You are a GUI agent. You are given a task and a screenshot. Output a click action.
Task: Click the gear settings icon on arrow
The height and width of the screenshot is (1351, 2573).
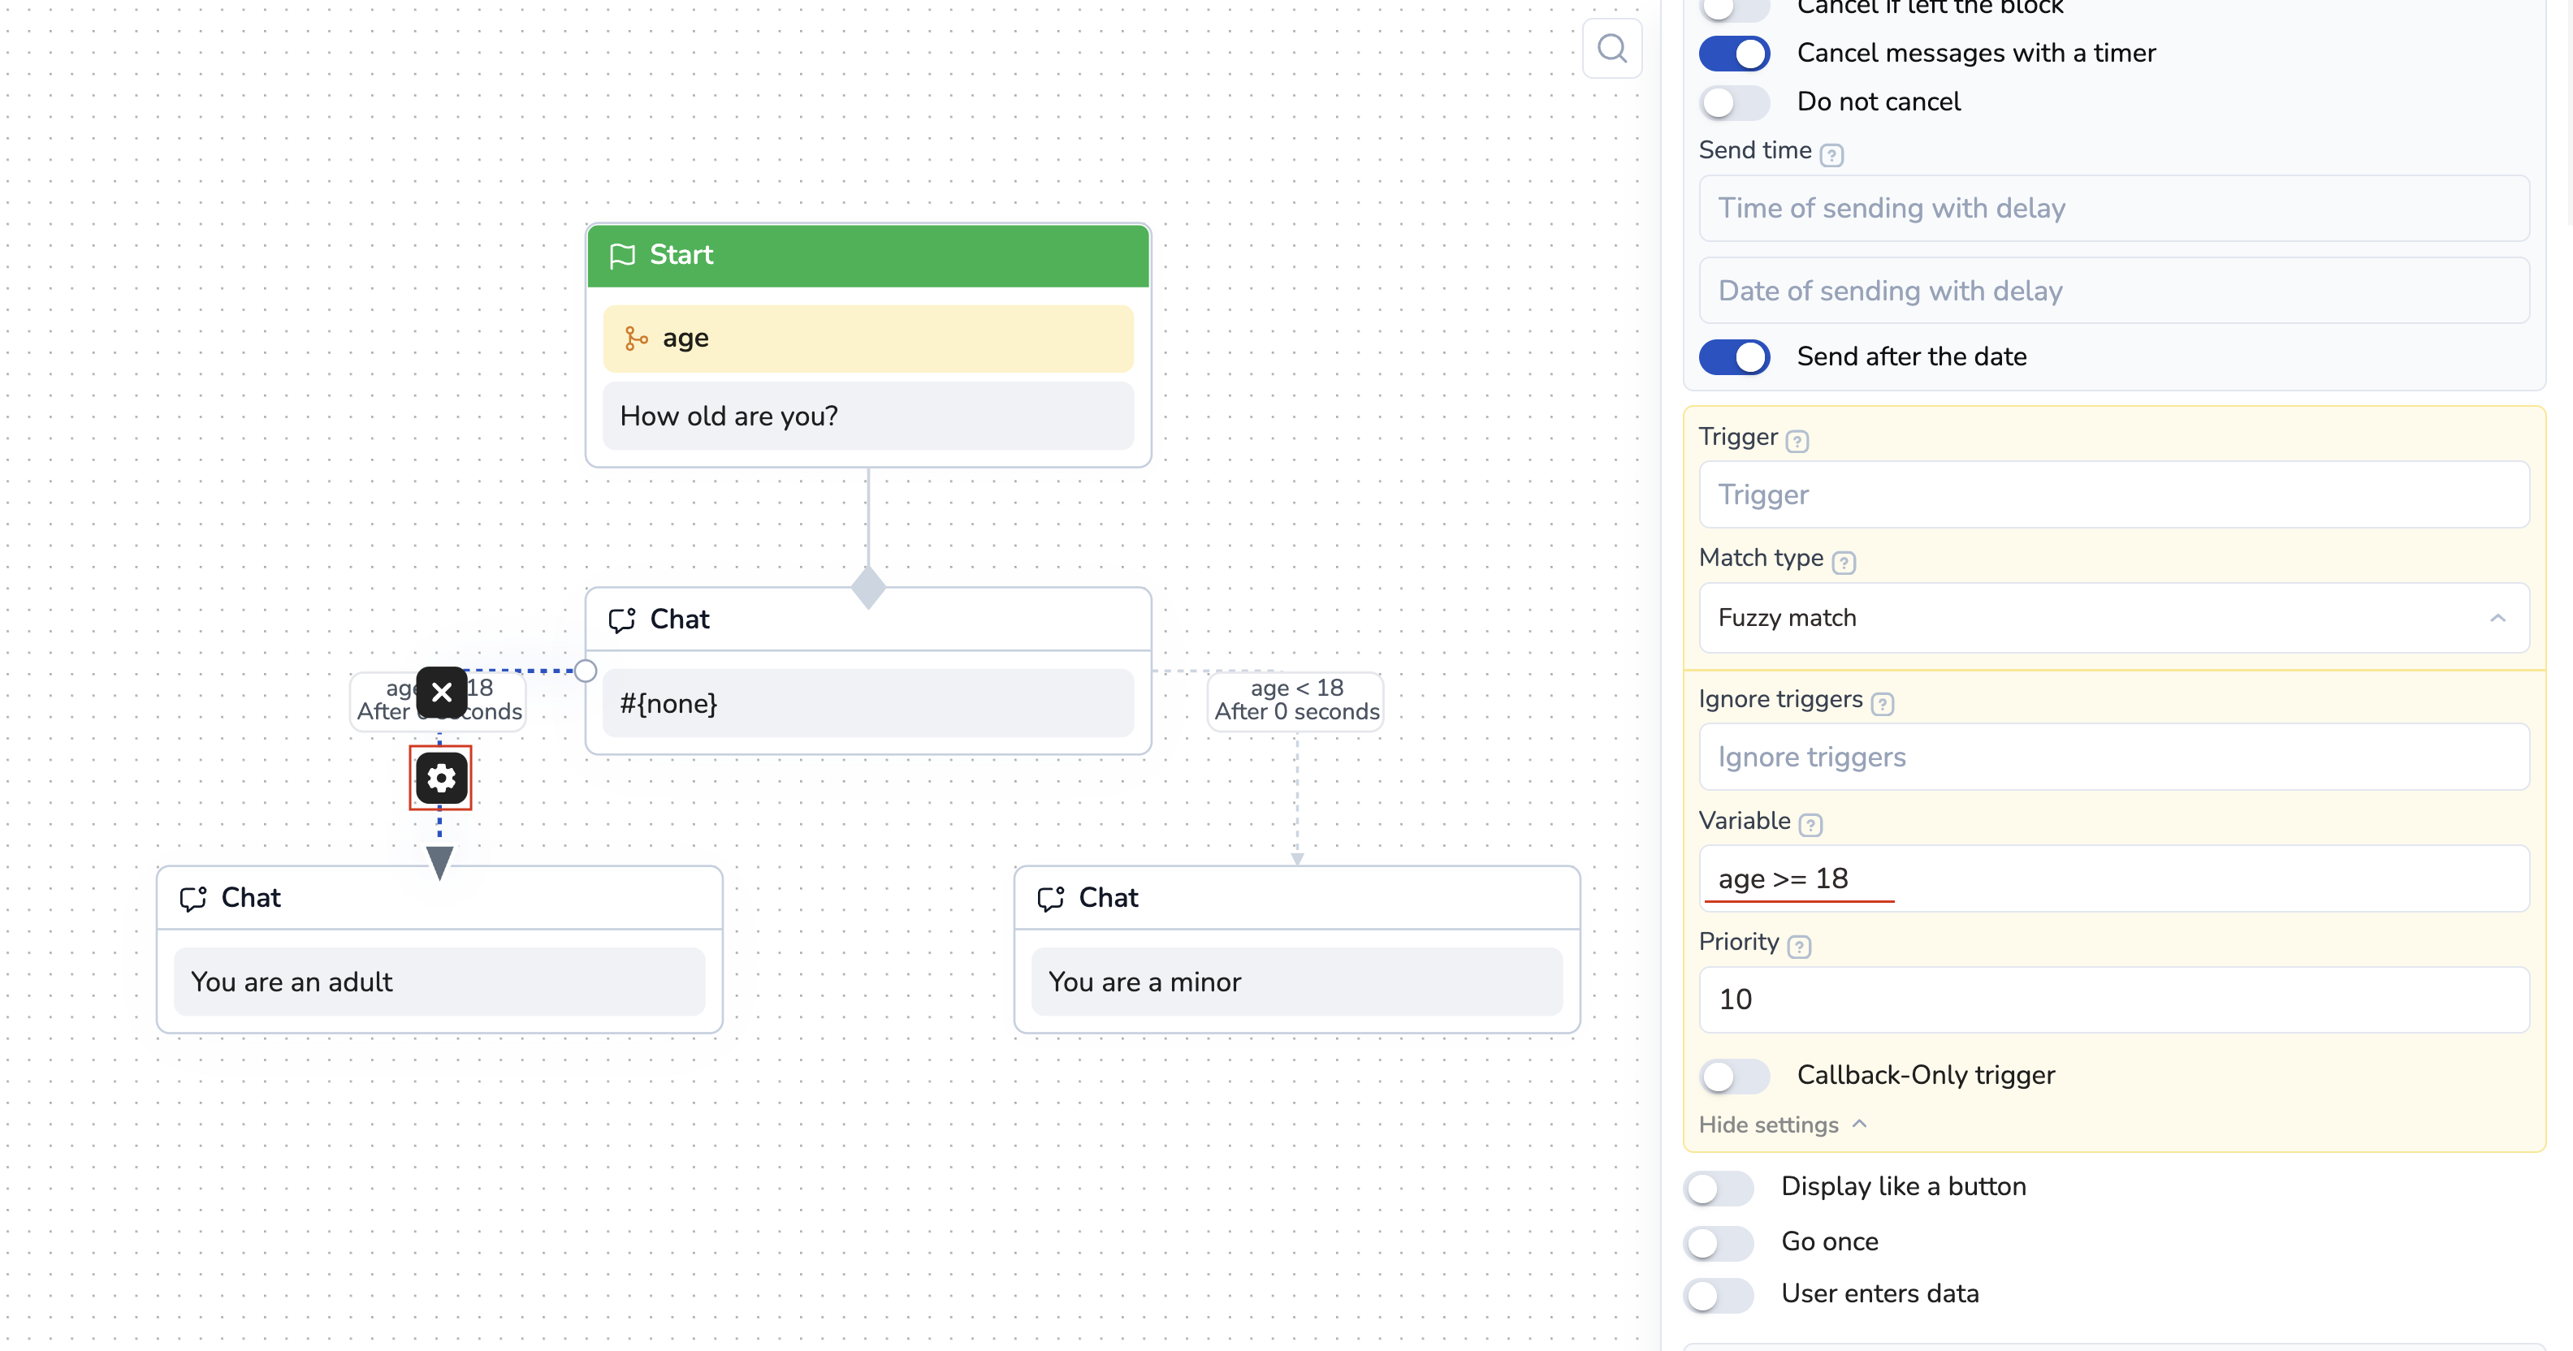[x=440, y=778]
